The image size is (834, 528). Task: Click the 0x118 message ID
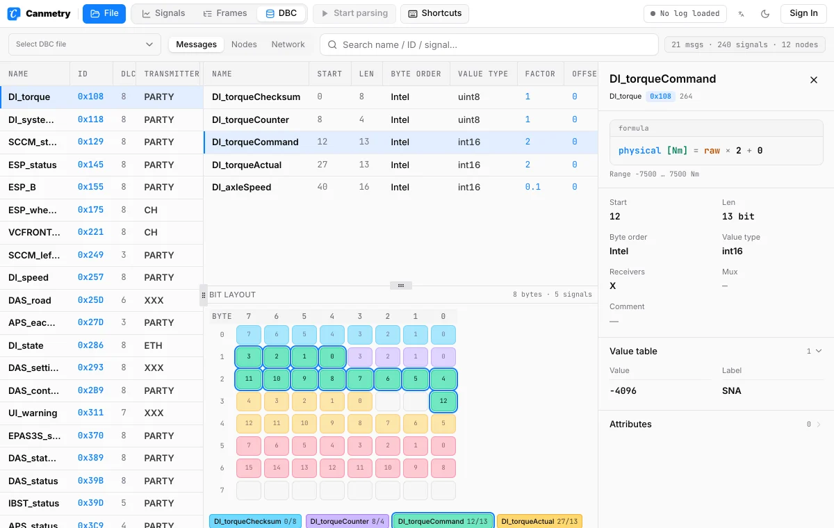click(x=90, y=119)
